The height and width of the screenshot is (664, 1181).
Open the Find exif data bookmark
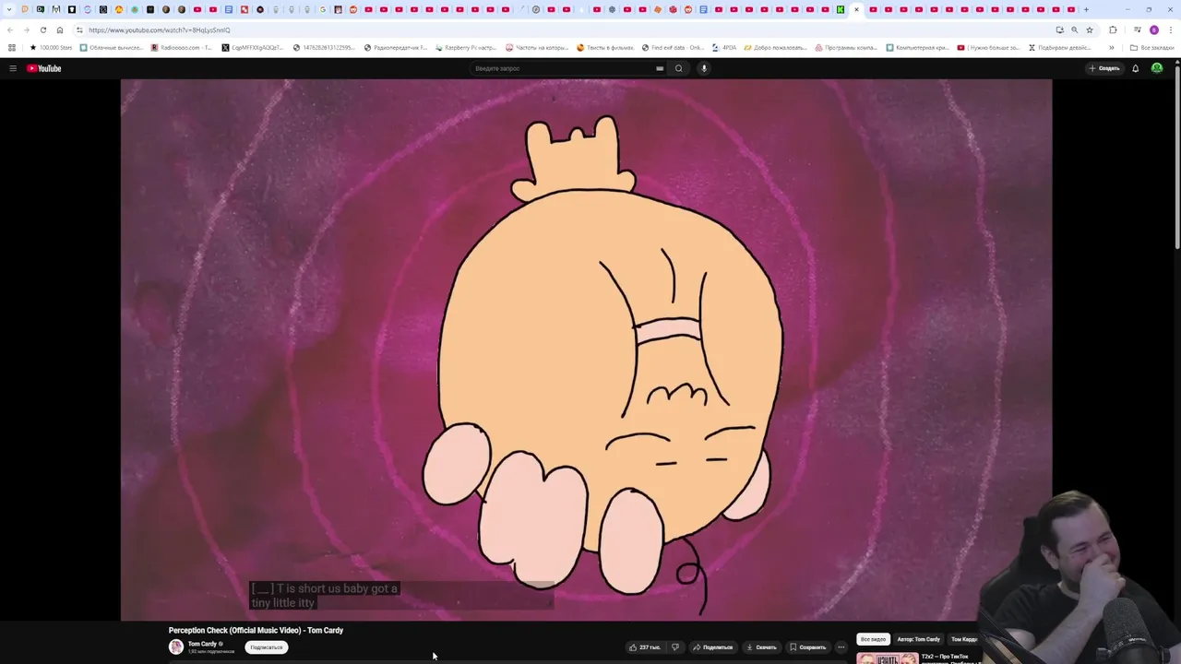[674, 47]
